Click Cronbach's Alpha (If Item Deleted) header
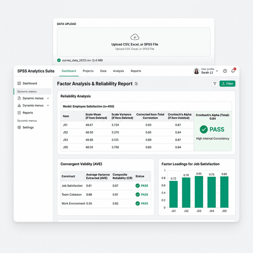Viewport: 253px width, 253px height. coord(179,116)
